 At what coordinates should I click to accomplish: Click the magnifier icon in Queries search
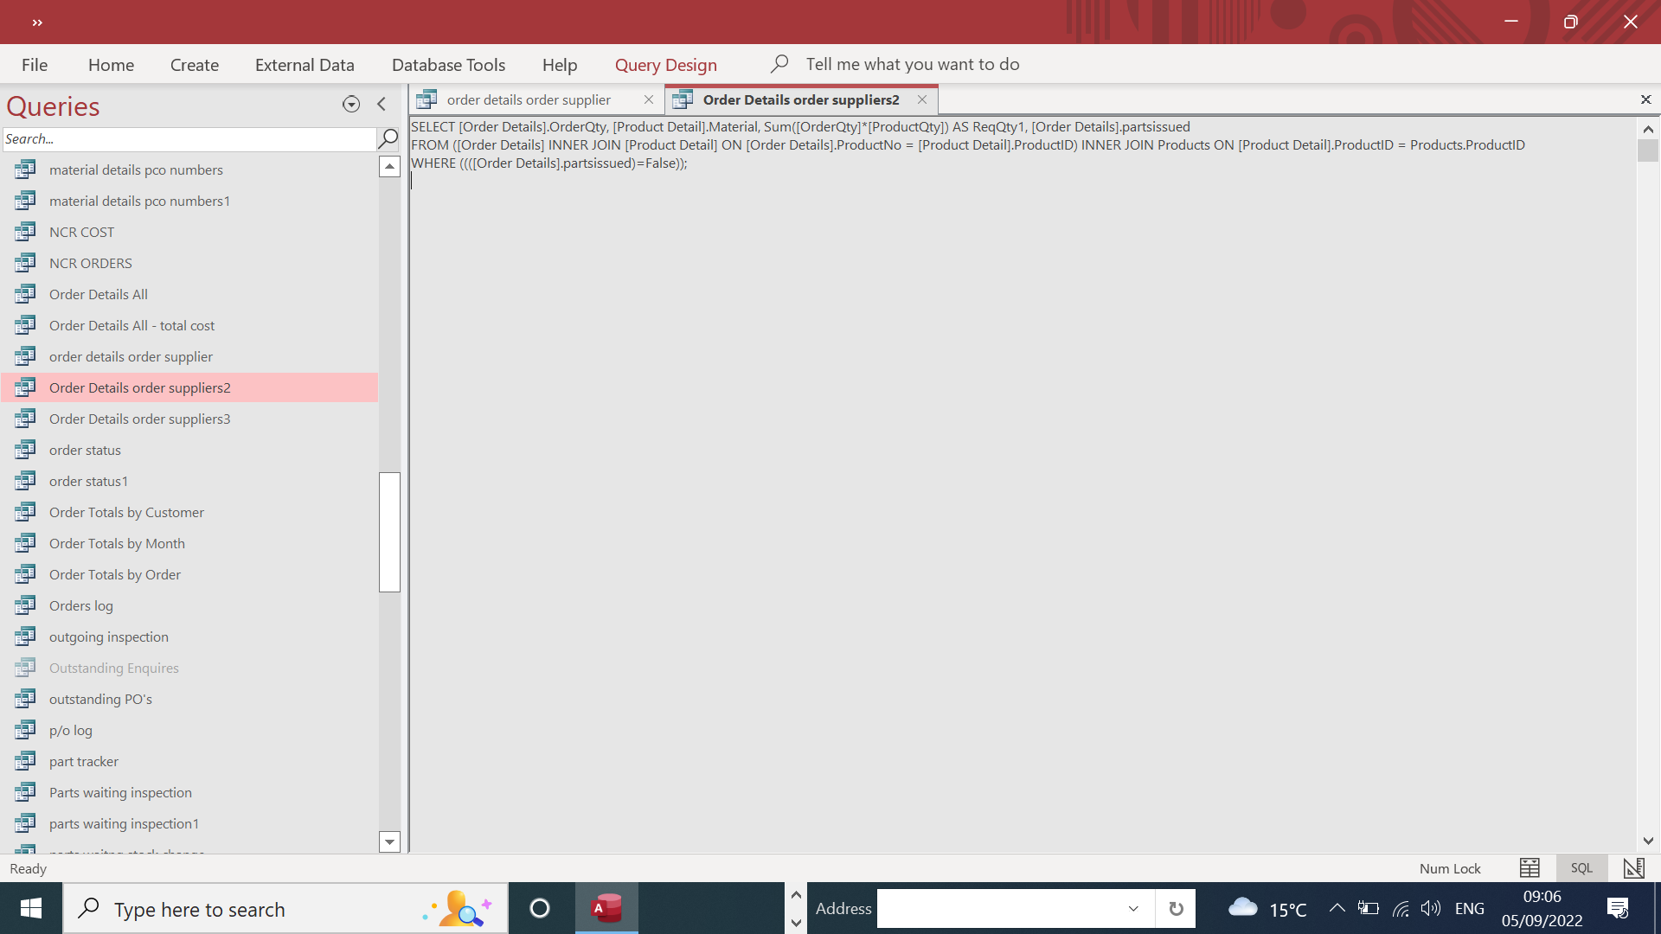pos(388,138)
